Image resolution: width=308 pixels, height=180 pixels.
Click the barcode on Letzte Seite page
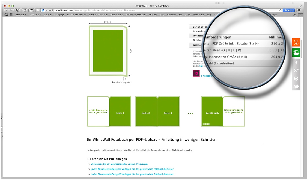tap(206, 124)
